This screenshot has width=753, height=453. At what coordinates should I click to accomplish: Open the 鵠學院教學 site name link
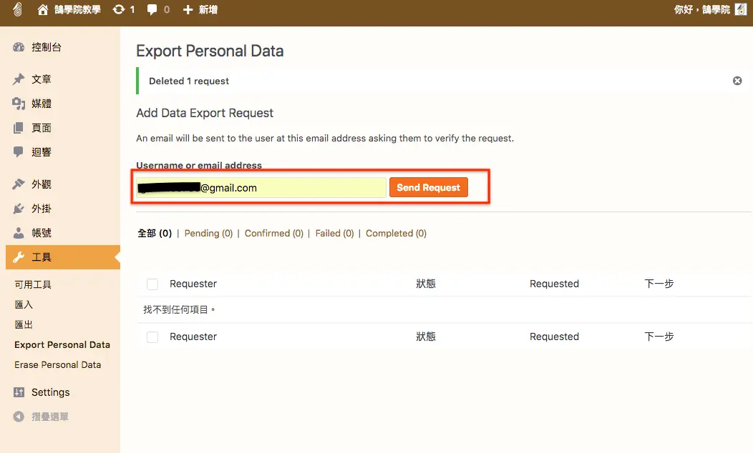click(x=77, y=9)
